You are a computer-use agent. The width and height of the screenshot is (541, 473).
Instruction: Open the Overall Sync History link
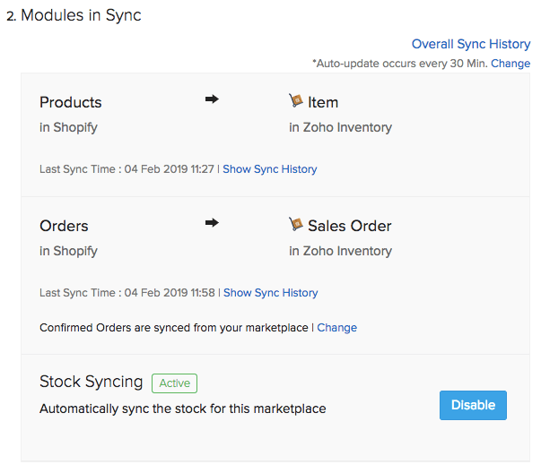[471, 44]
